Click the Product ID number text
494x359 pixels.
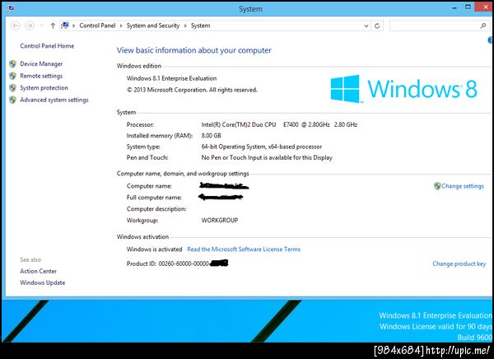[x=184, y=263]
